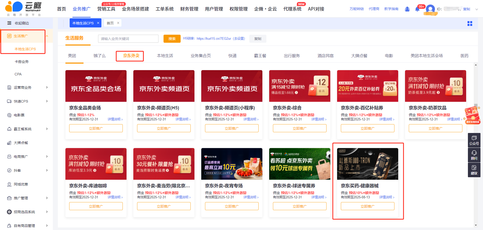The width and height of the screenshot is (483, 230).
Task: Select the 京东外卖 category tab
Action: [x=131, y=56]
